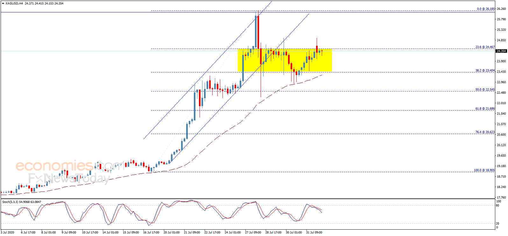The height and width of the screenshot is (236, 508).
Task: Select the Fibonacci label 38.2 @ 23.404
Action: pos(485,71)
